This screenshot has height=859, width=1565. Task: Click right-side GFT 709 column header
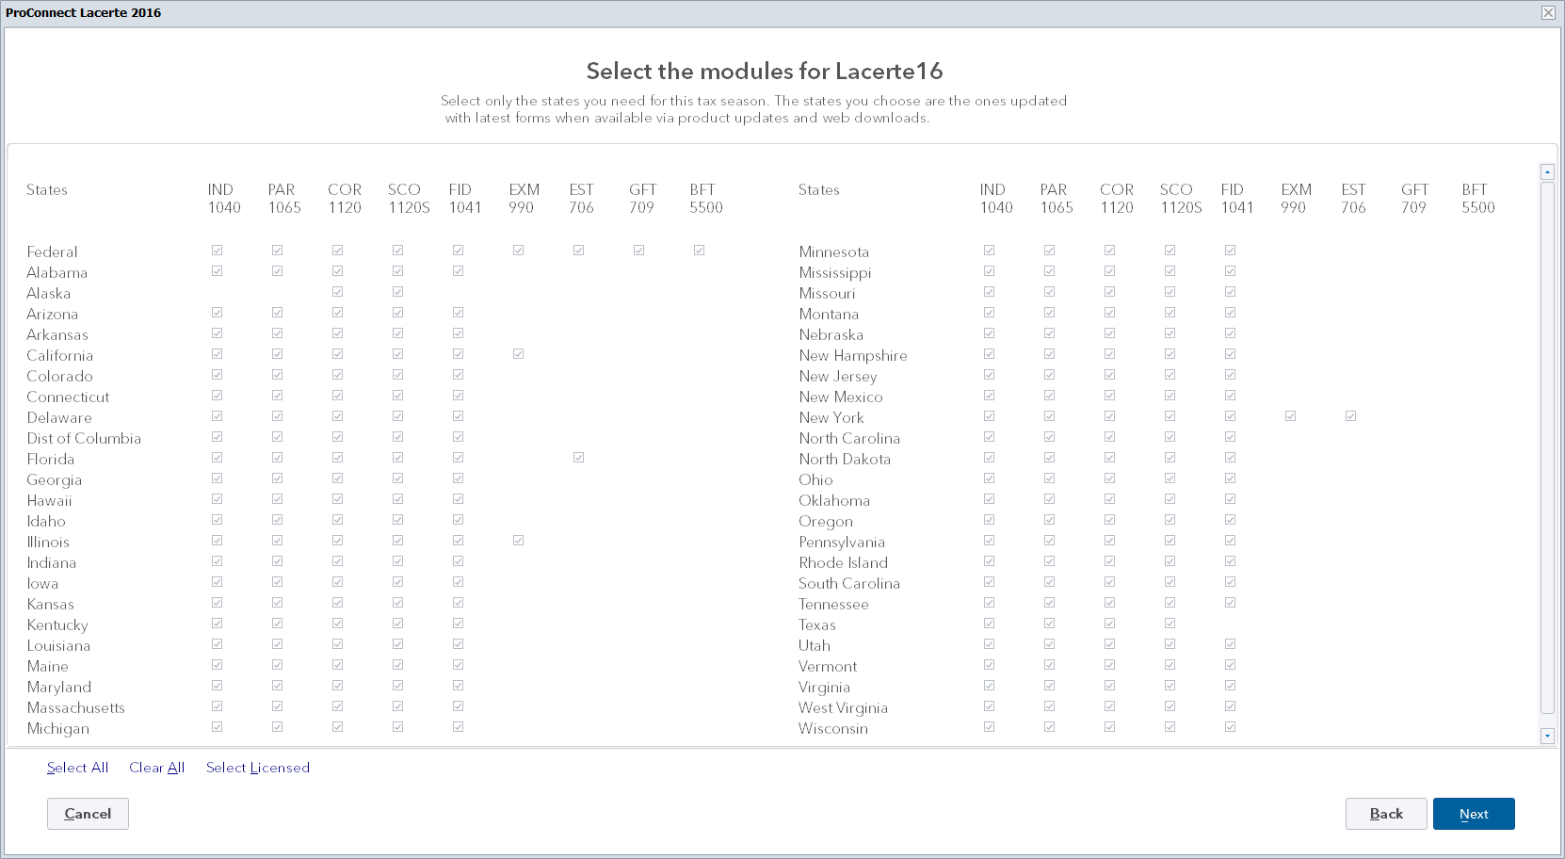[1414, 199]
